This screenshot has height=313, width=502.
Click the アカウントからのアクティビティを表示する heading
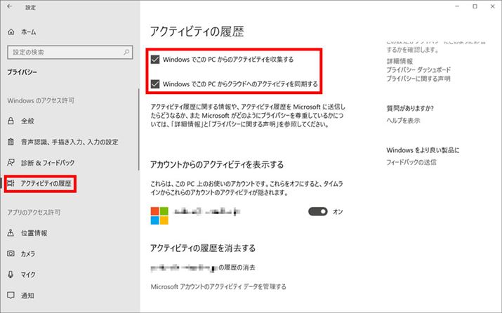click(x=217, y=164)
